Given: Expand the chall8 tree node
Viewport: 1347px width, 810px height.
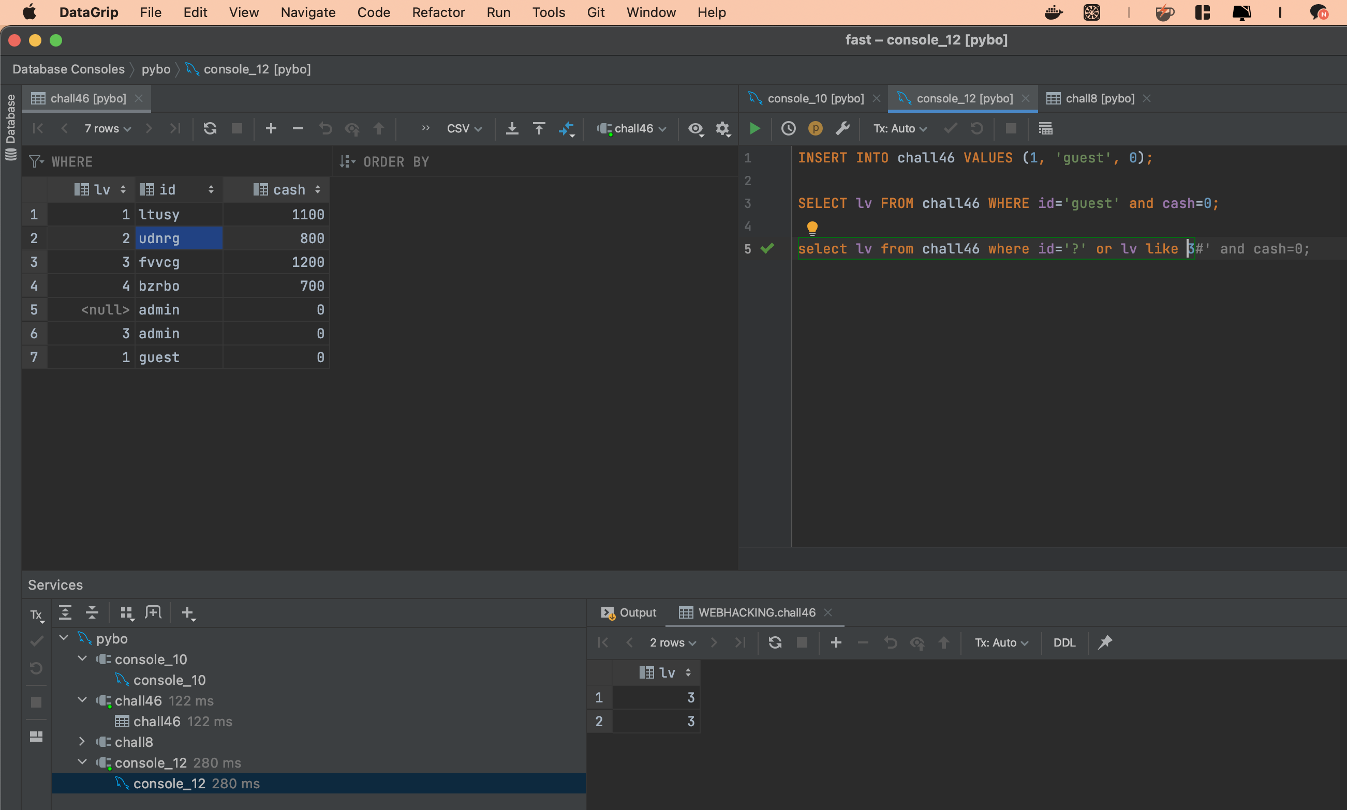Looking at the screenshot, I should (x=82, y=742).
